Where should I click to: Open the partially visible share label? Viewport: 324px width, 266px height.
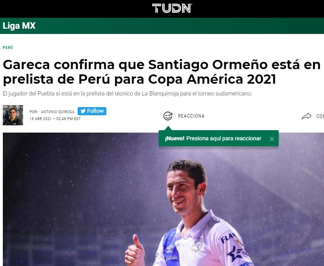[x=320, y=116]
